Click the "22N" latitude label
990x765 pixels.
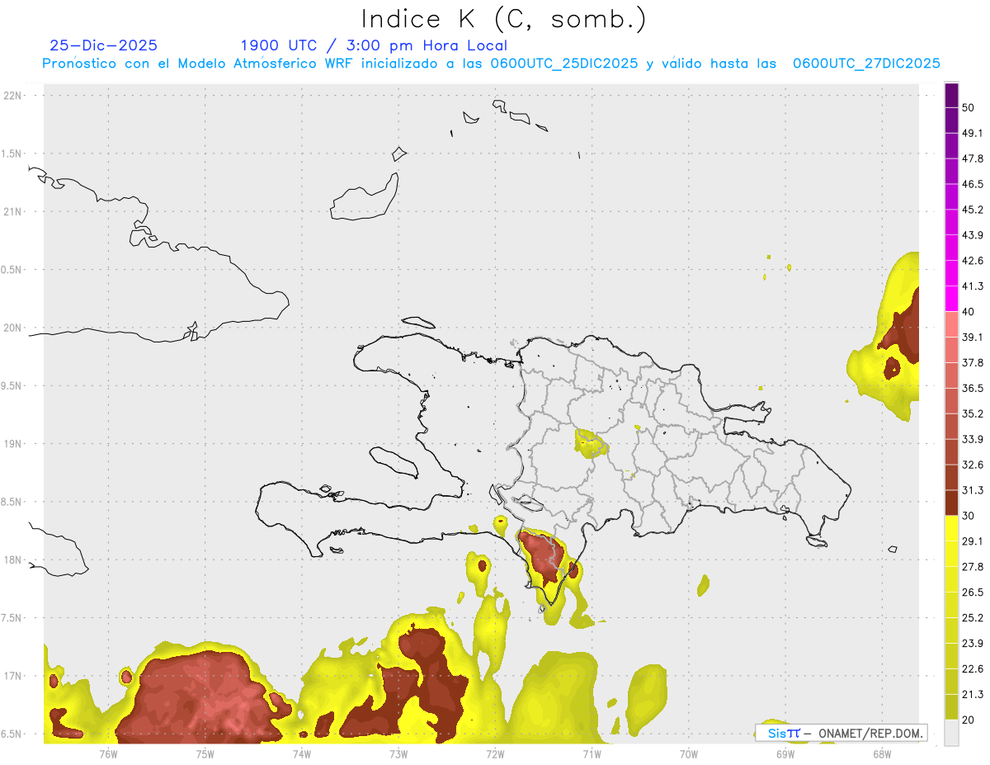(14, 95)
